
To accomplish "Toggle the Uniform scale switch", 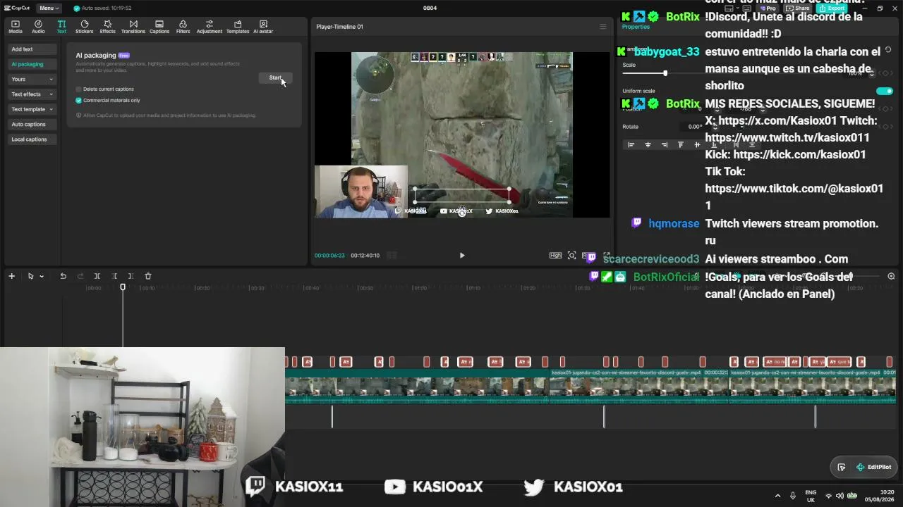I will 884,91.
